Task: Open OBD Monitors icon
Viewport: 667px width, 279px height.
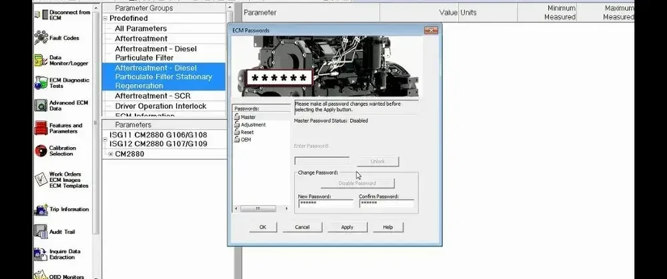Action: [x=41, y=275]
